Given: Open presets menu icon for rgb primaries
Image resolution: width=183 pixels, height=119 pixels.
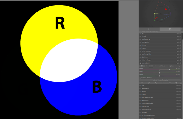Looking at the screenshot, I should 181,57.
